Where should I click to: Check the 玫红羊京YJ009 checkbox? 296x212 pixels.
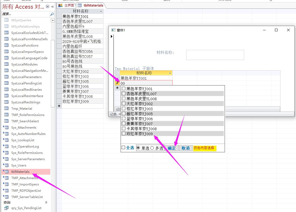coord(124,134)
